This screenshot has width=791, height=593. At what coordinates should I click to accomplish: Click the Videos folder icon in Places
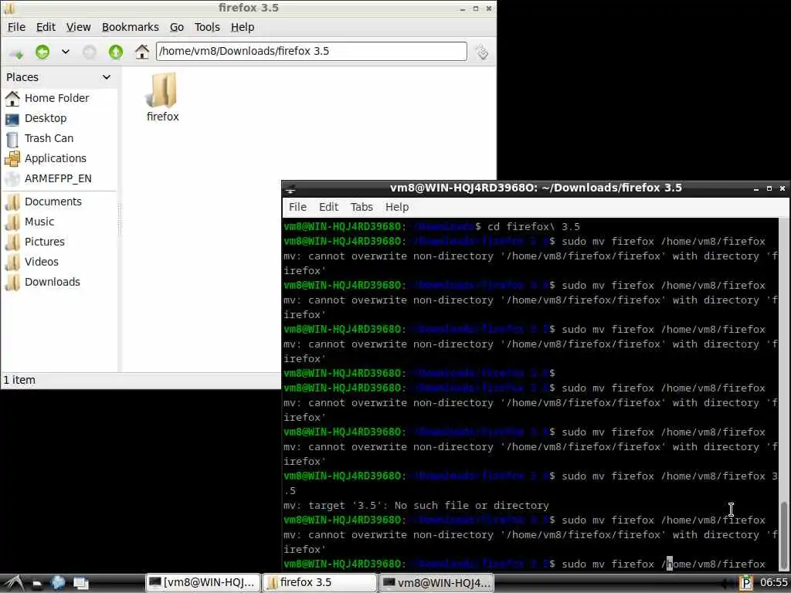pyautogui.click(x=12, y=262)
